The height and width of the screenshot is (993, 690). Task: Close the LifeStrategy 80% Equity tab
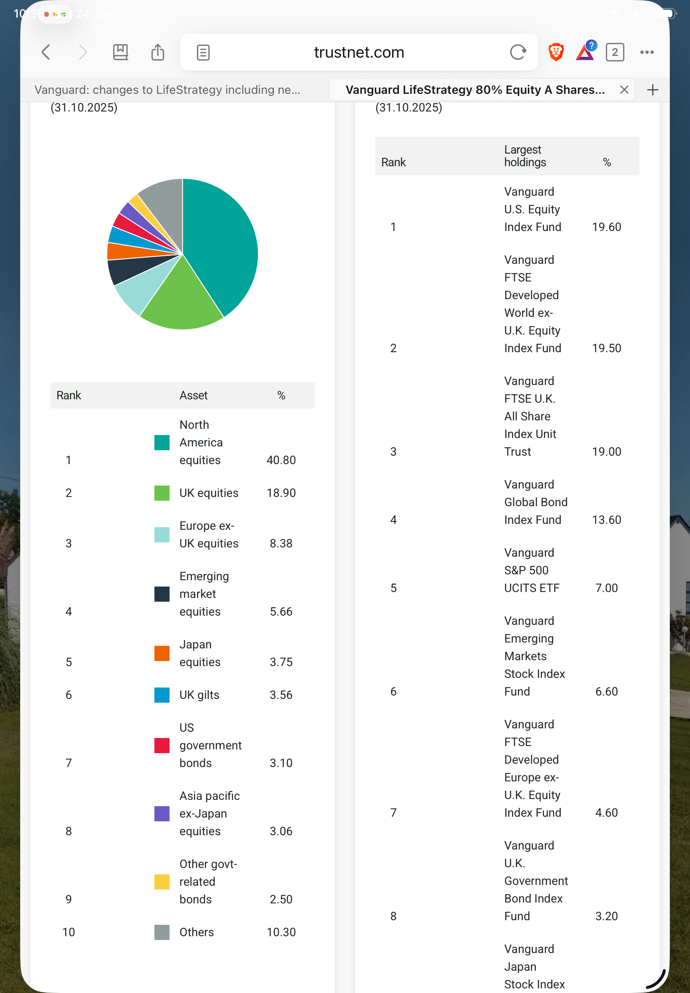[x=624, y=90]
